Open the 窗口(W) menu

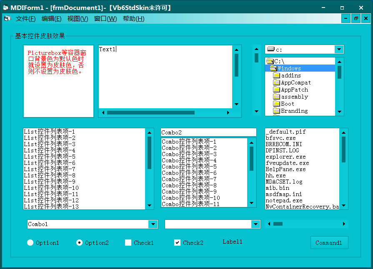click(105, 19)
